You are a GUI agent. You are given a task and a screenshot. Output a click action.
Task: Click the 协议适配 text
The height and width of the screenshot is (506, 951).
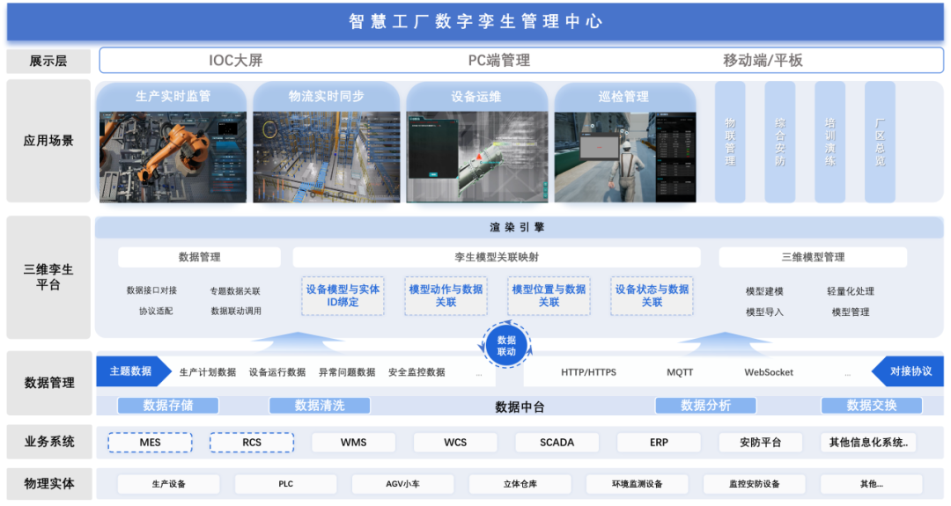[156, 311]
